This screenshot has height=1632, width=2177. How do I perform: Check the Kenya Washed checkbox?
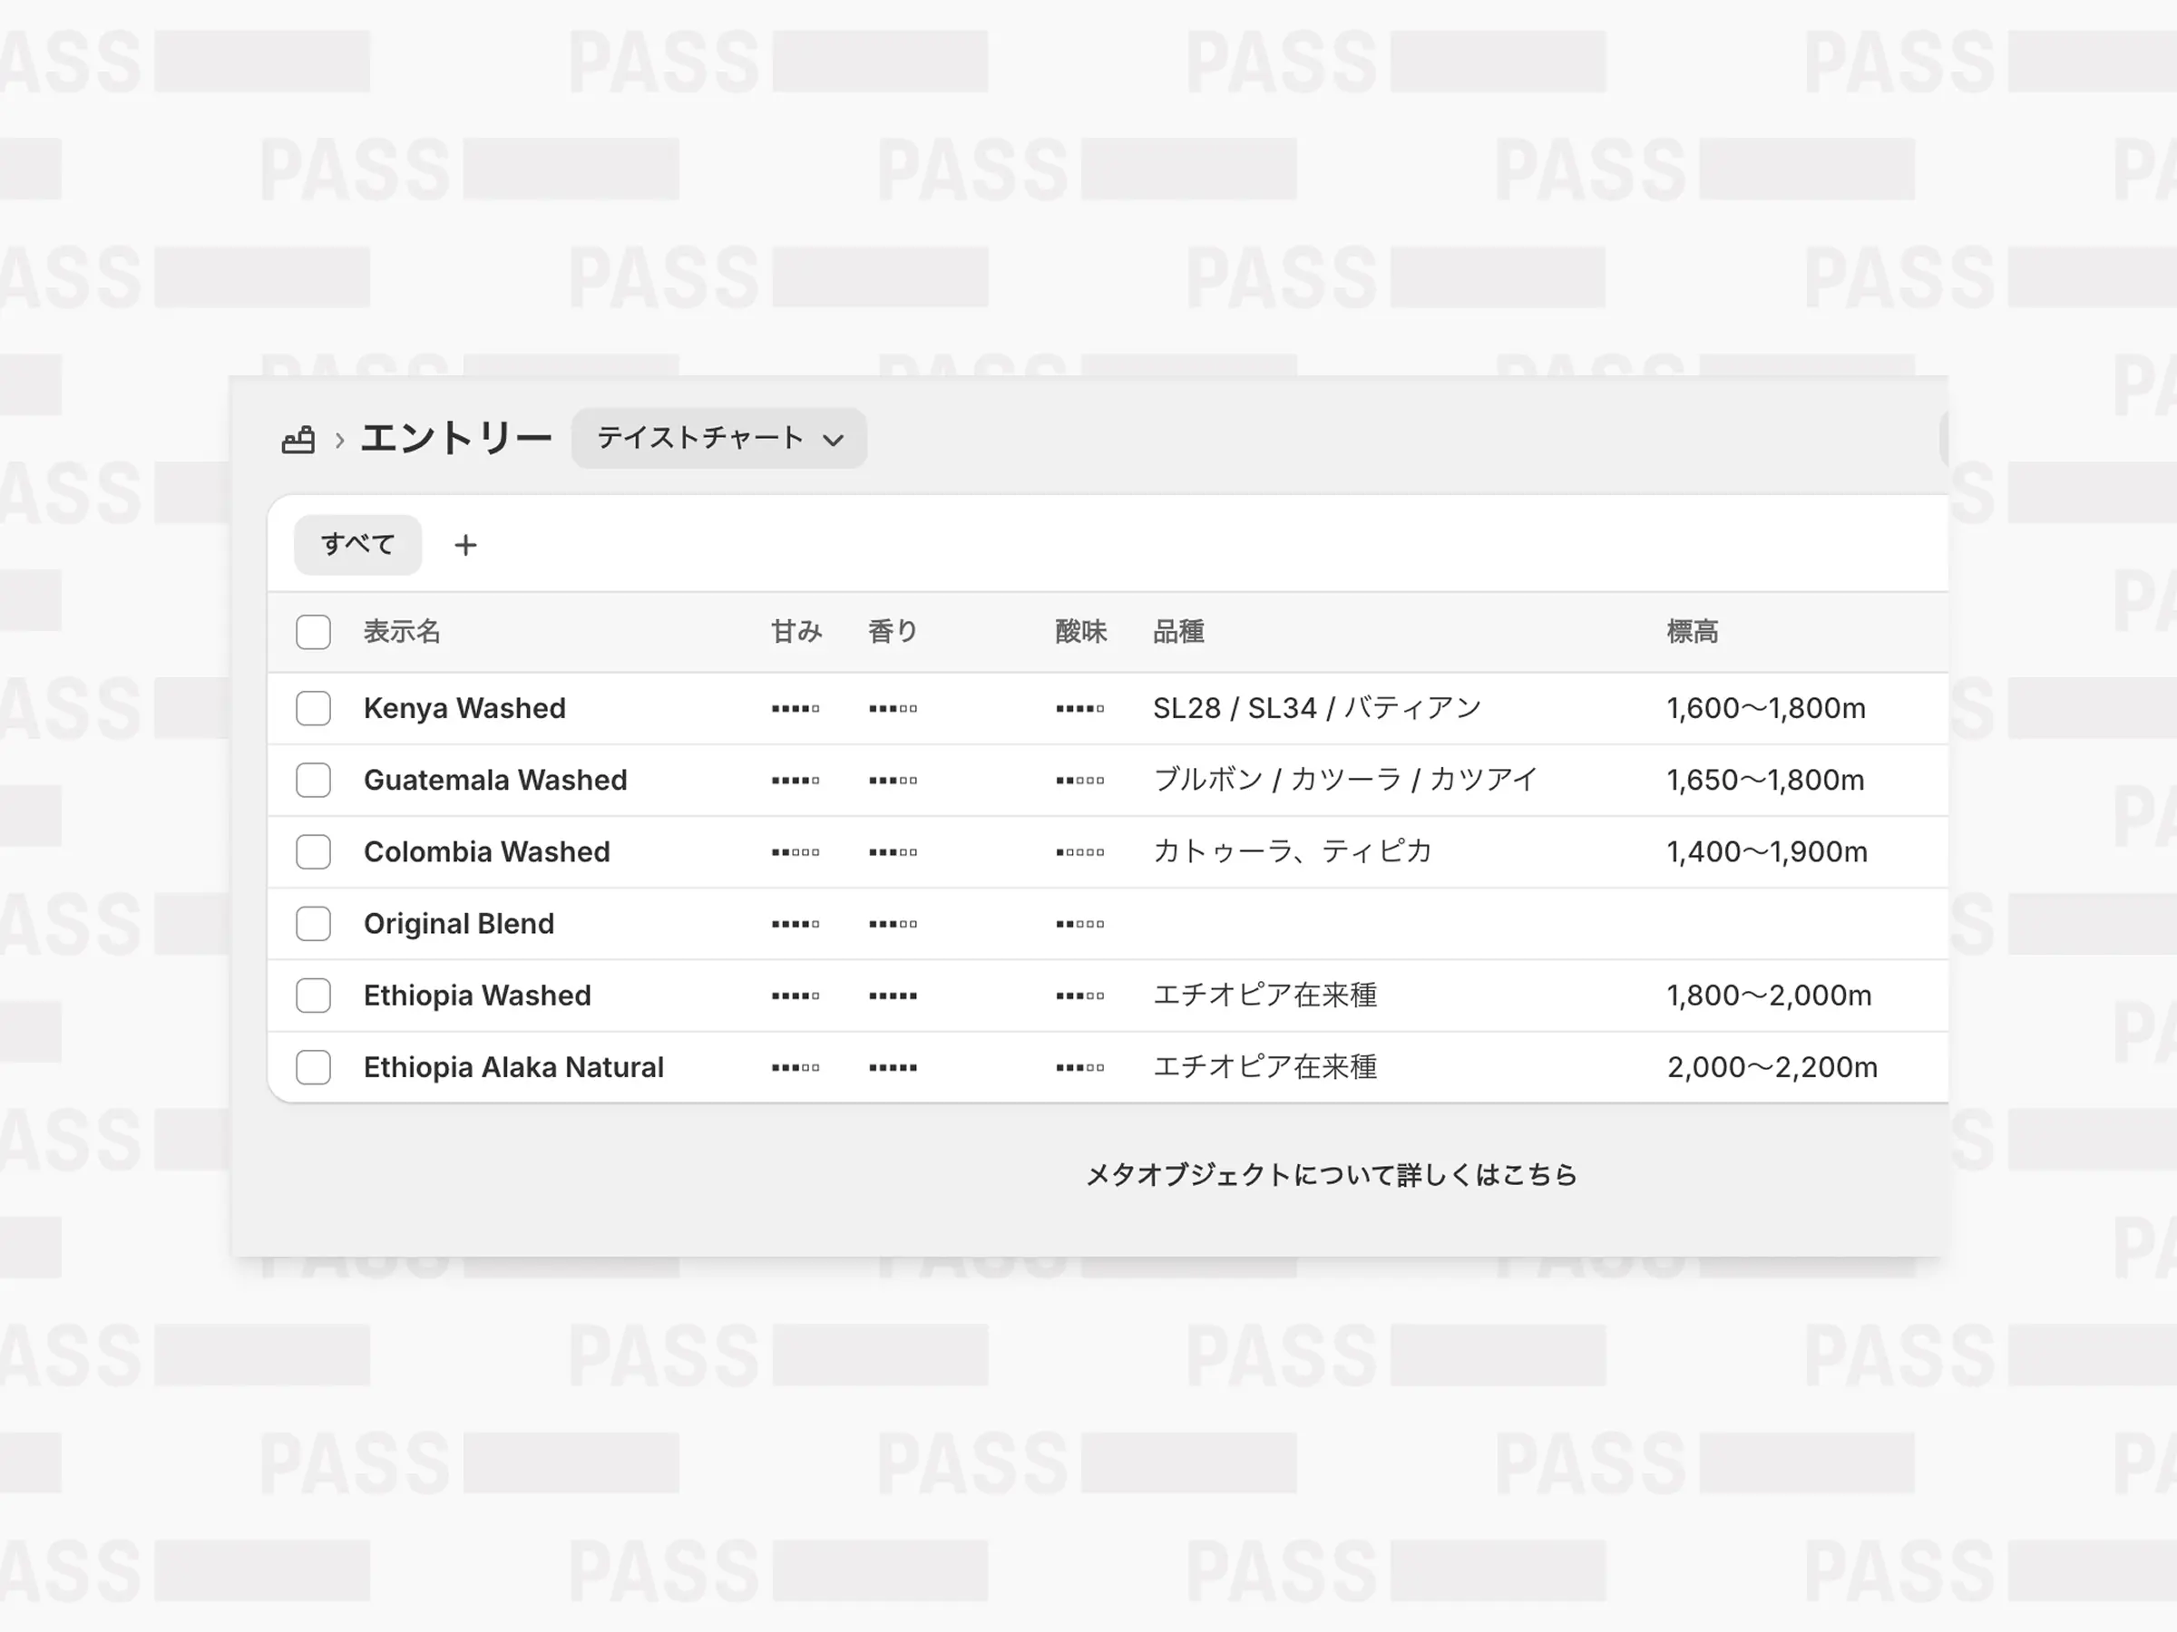[x=313, y=707]
